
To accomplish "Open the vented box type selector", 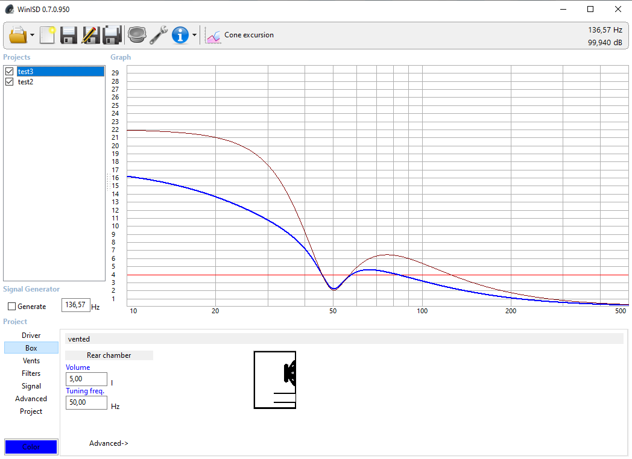I will pyautogui.click(x=344, y=339).
